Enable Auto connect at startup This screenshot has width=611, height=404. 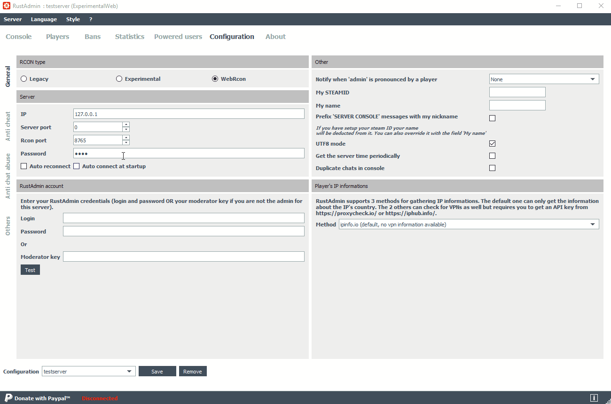pos(77,166)
